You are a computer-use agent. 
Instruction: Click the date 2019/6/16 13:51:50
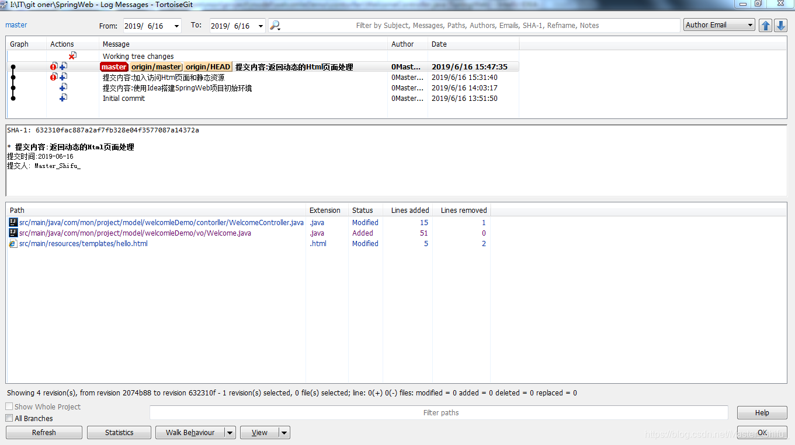(464, 98)
